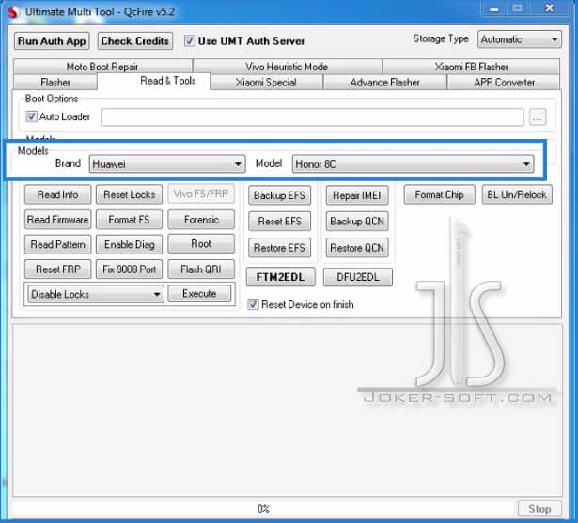
Task: Click the Format FS button
Action: pos(129,220)
